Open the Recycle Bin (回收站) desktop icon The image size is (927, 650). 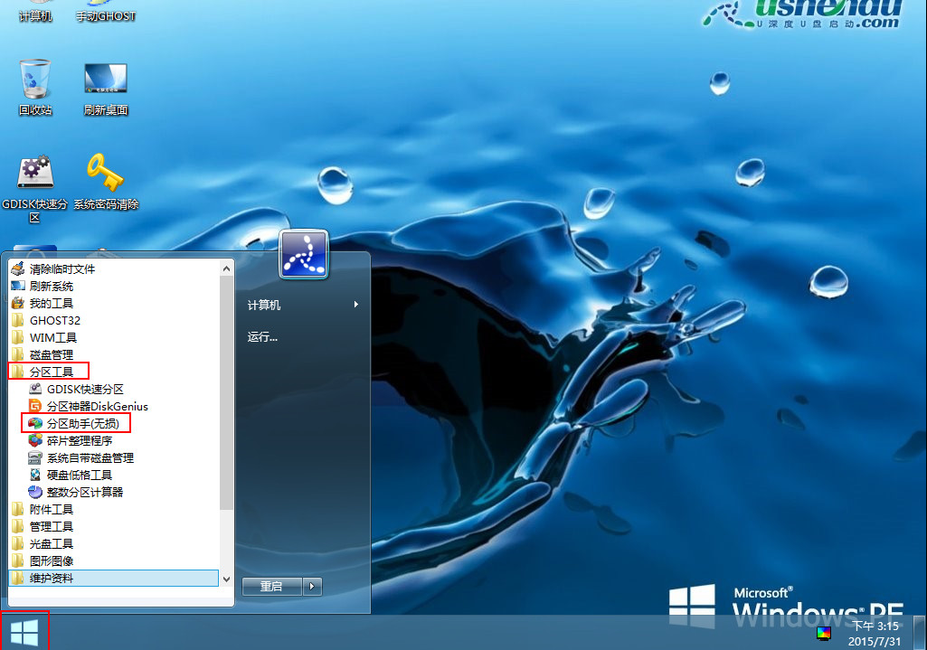[35, 87]
